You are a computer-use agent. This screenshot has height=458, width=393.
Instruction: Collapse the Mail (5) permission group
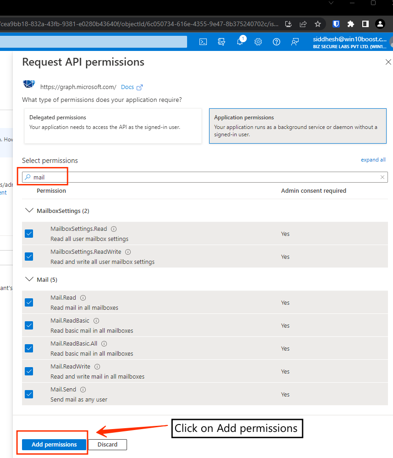[x=29, y=279]
